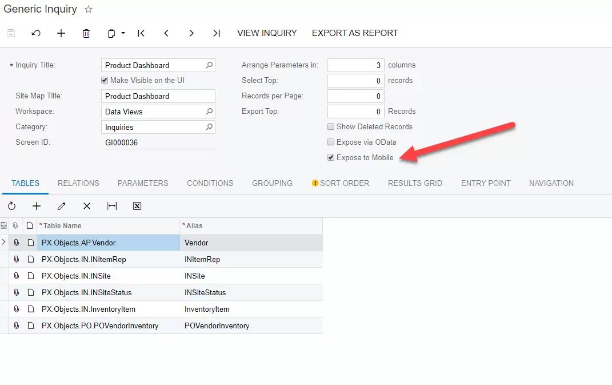
Task: Open Inquiry Title lookup selector
Action: [209, 65]
